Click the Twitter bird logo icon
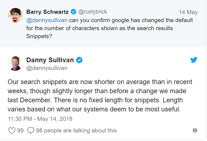The height and width of the screenshot is (141, 207). tap(194, 60)
